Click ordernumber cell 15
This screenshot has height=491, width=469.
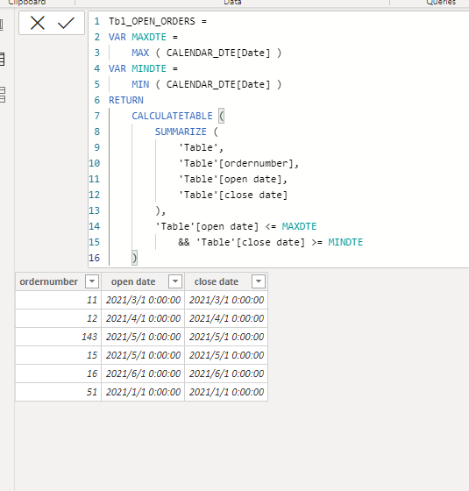(58, 355)
